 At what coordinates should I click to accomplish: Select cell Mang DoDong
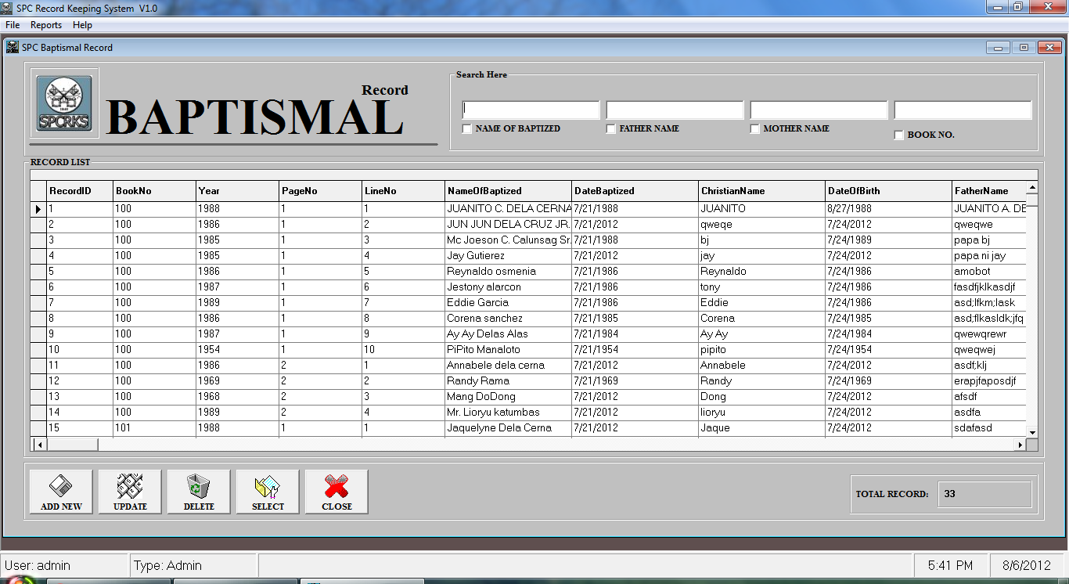point(508,397)
